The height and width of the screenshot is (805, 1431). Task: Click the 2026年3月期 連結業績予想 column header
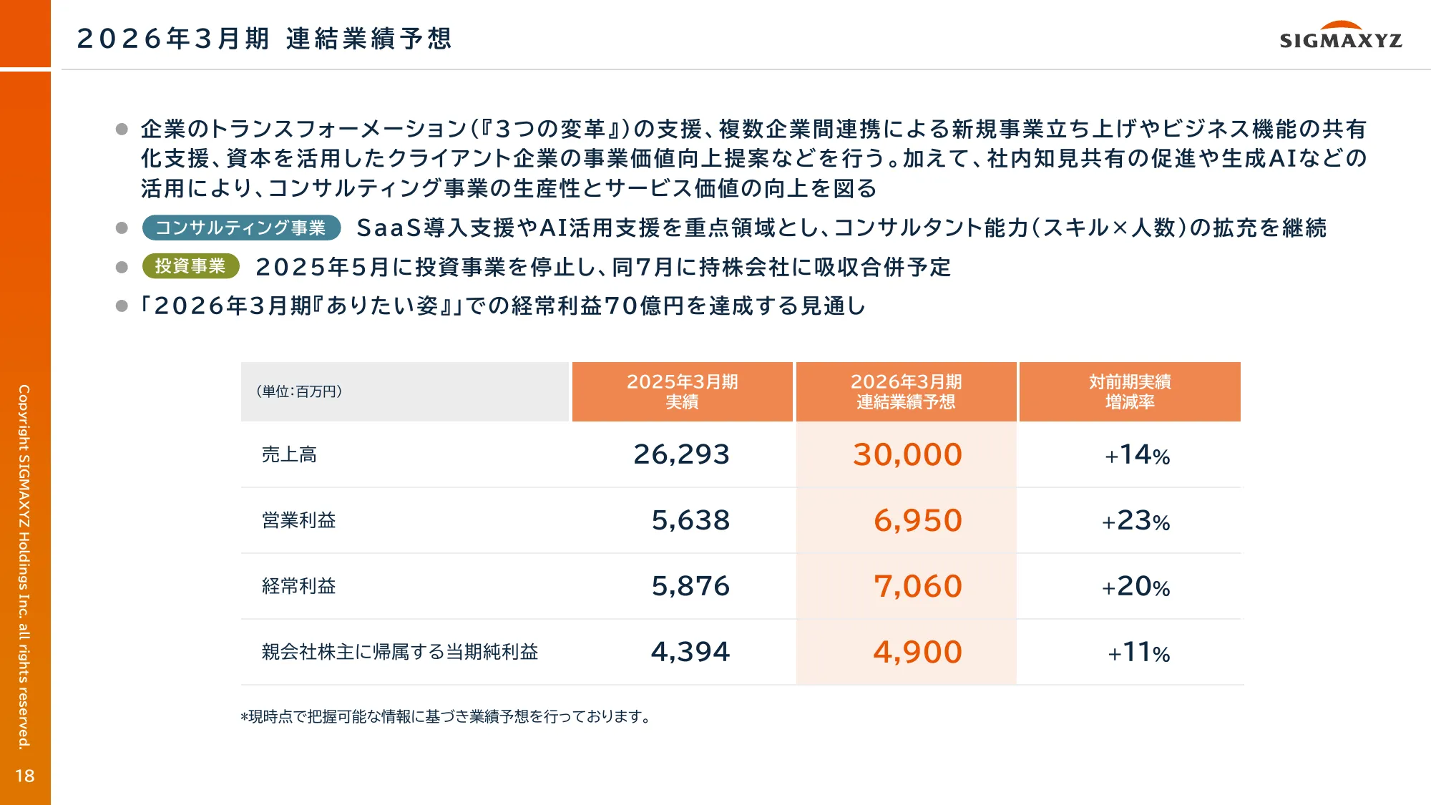906,391
